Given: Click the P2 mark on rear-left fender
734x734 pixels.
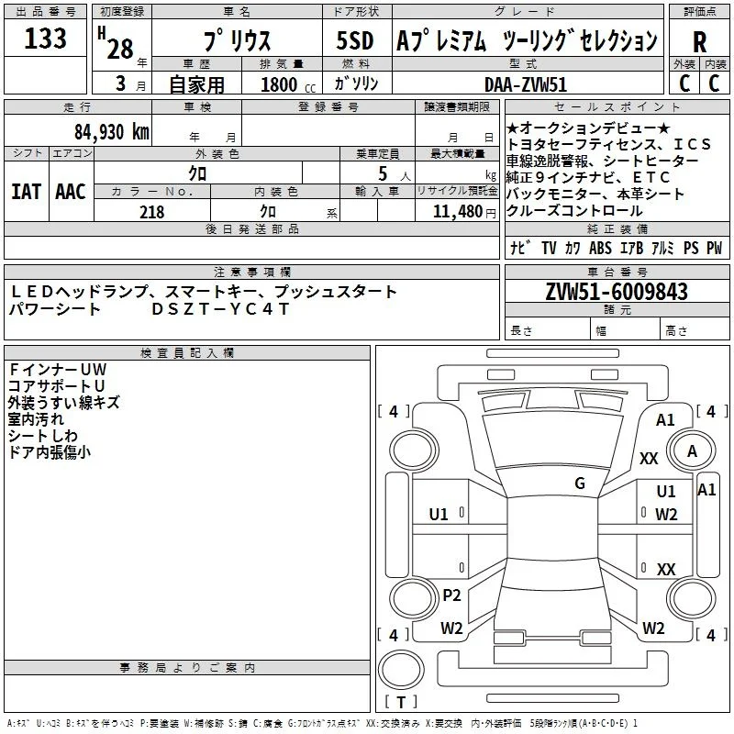Looking at the screenshot, I should point(451,595).
